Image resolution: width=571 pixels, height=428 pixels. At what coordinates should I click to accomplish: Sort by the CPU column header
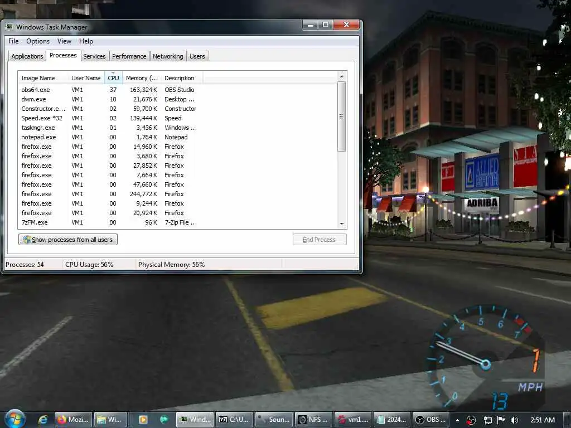113,78
